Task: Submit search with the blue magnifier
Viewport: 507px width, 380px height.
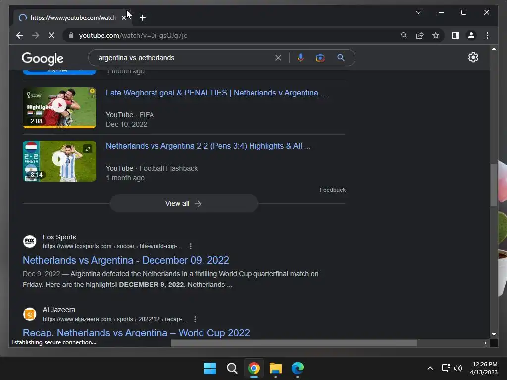Action: [341, 58]
